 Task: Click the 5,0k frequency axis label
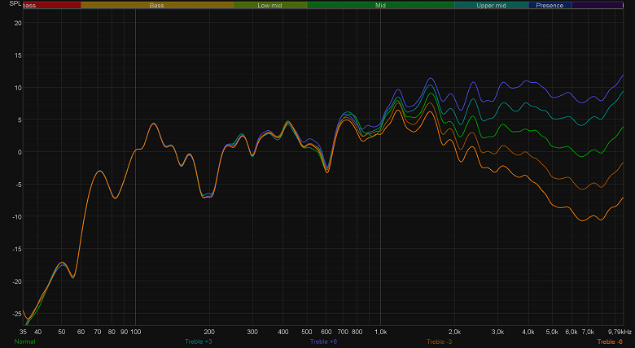click(x=552, y=332)
